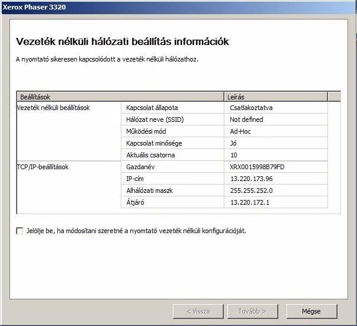
Task: Click the disabled < Vissza button
Action: point(198,311)
